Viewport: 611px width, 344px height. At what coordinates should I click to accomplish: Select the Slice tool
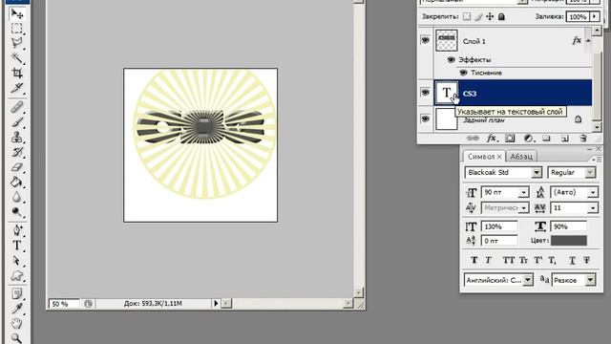(x=17, y=88)
